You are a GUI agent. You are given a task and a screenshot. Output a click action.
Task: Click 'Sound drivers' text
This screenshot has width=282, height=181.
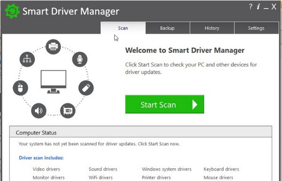pyautogui.click(x=103, y=169)
